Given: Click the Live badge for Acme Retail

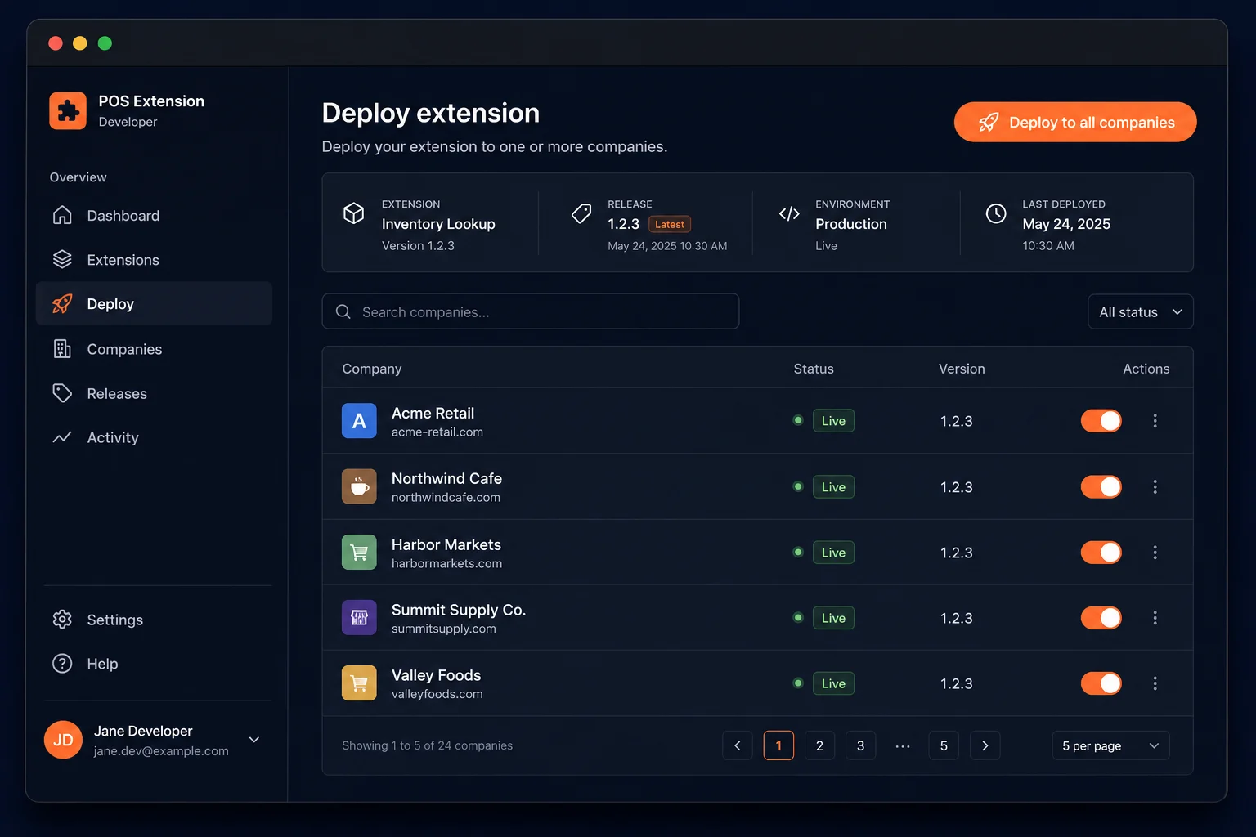Looking at the screenshot, I should 833,421.
